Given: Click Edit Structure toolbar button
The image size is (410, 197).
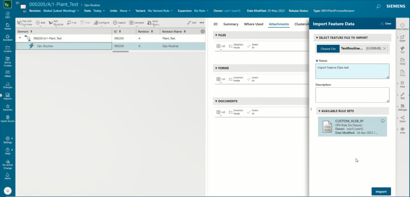Looking at the screenshot, I should coord(56,23).
